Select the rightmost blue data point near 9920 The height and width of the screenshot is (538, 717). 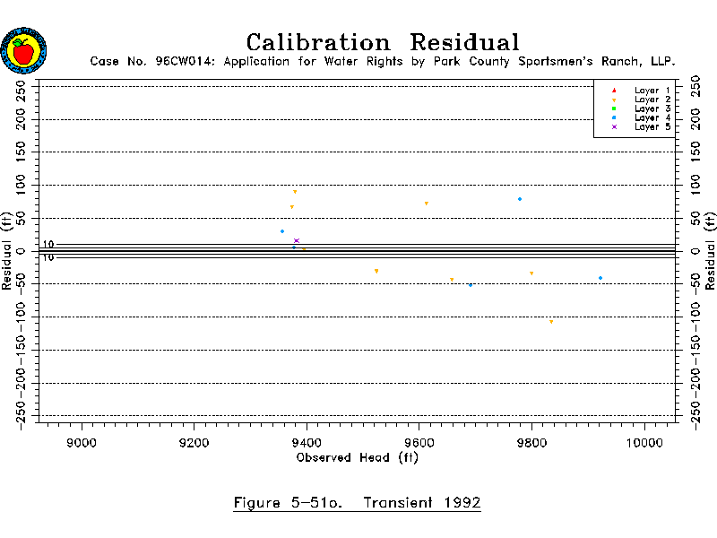[600, 278]
